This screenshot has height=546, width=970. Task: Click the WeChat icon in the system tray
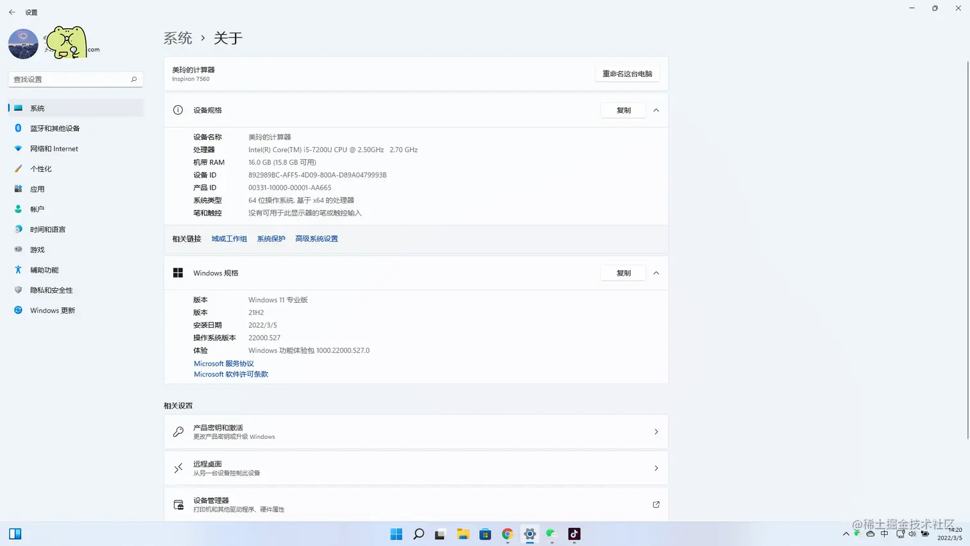coord(858,533)
